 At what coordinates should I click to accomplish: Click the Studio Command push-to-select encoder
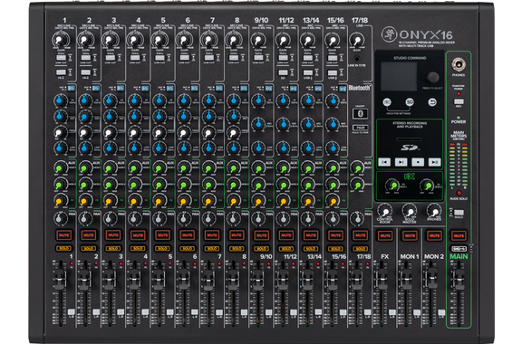click(432, 78)
